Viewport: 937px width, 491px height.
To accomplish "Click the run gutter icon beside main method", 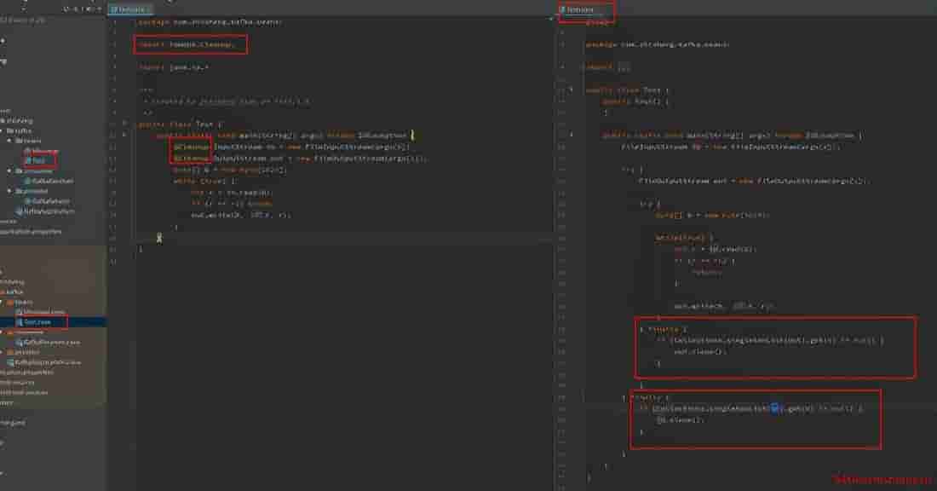I will tap(125, 135).
